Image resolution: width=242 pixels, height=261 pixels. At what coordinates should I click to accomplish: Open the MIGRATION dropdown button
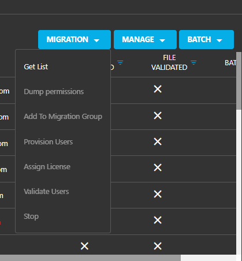pos(75,39)
